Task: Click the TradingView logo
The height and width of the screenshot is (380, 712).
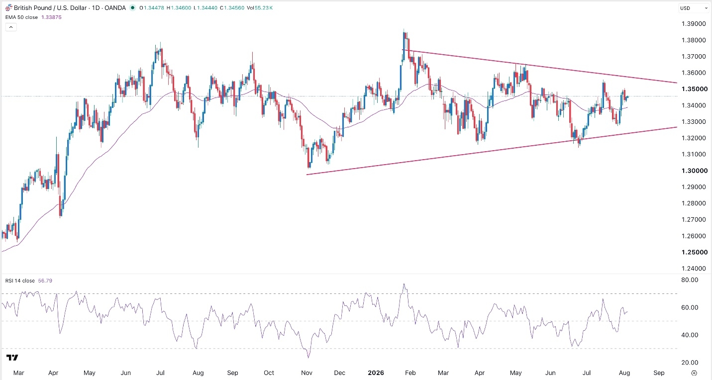Action: (12, 358)
